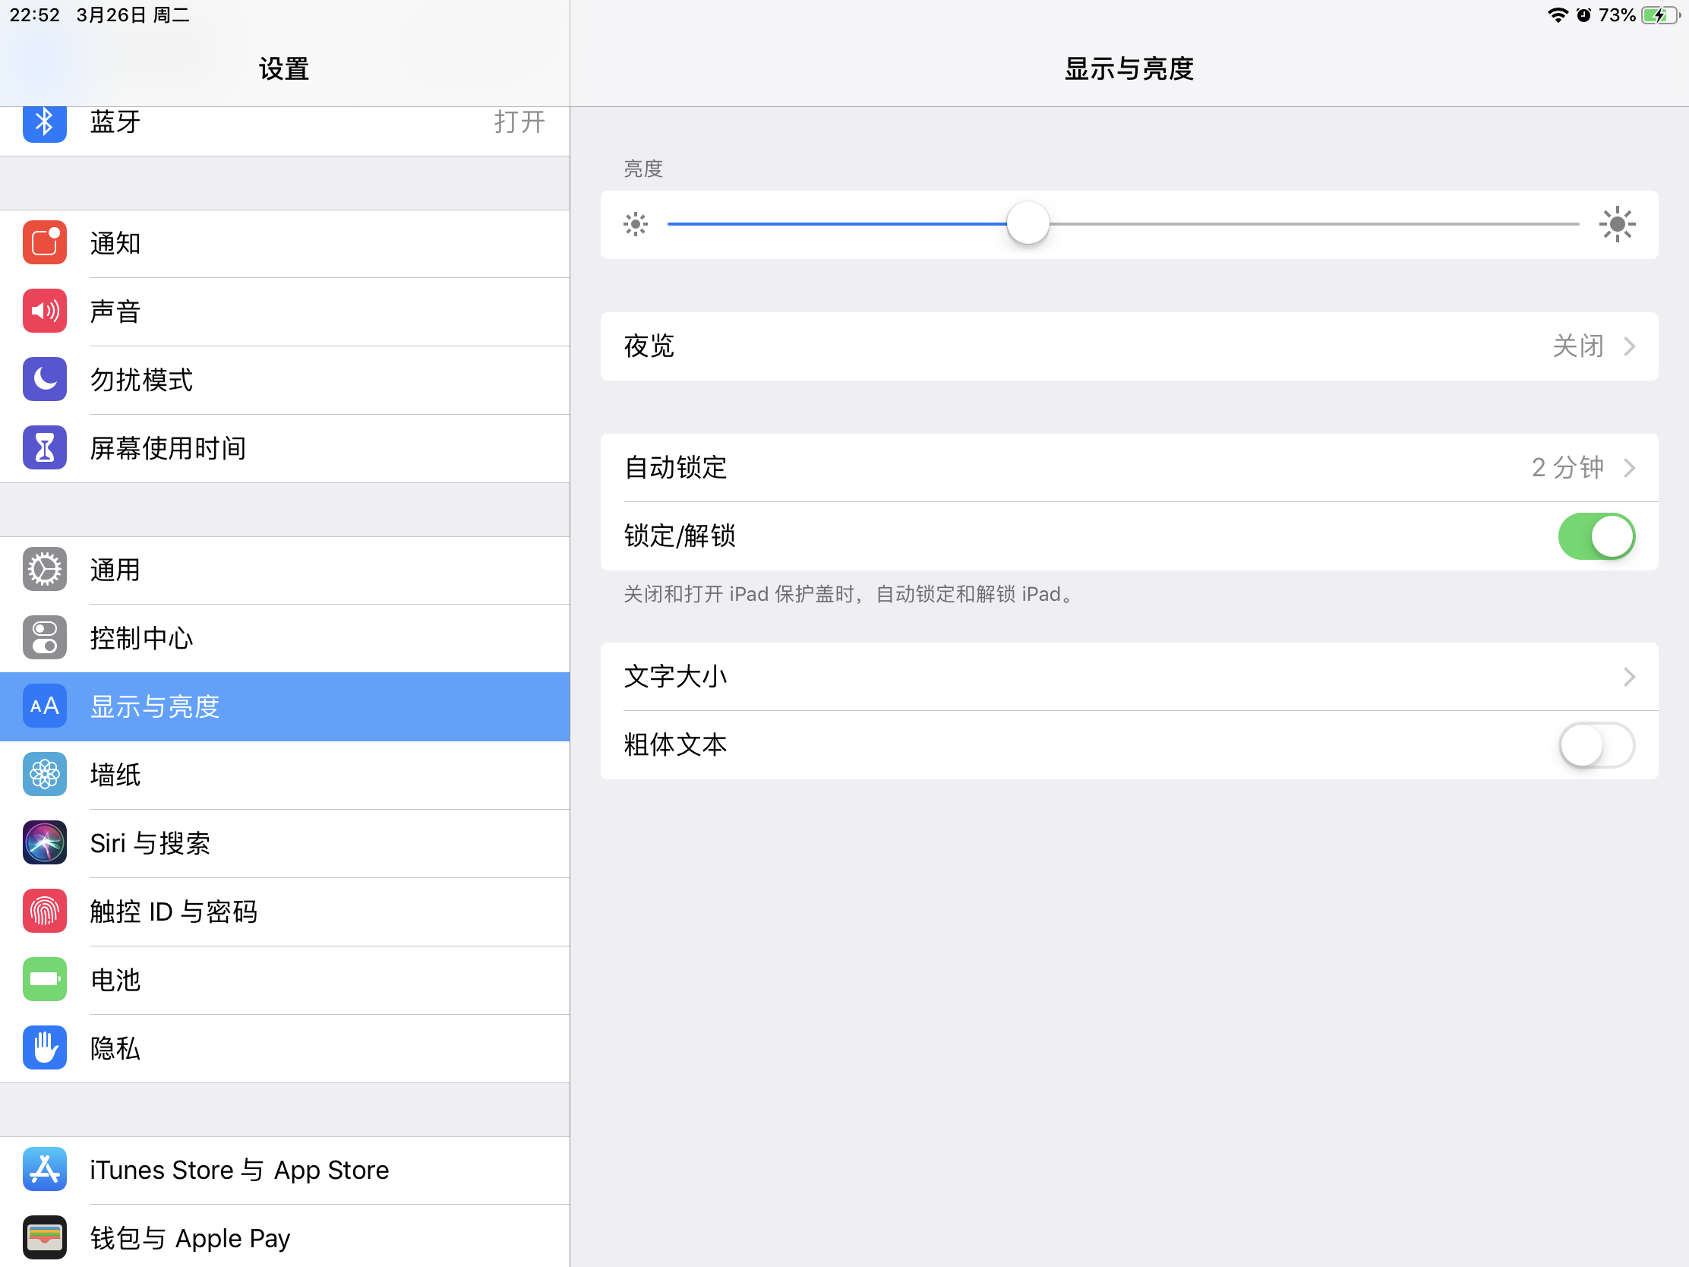The width and height of the screenshot is (1689, 1267).
Task: Tap the Sounds speaker icon
Action: (44, 311)
